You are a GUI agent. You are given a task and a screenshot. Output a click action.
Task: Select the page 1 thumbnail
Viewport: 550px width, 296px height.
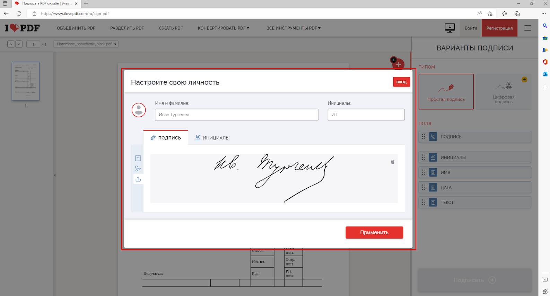click(x=26, y=81)
